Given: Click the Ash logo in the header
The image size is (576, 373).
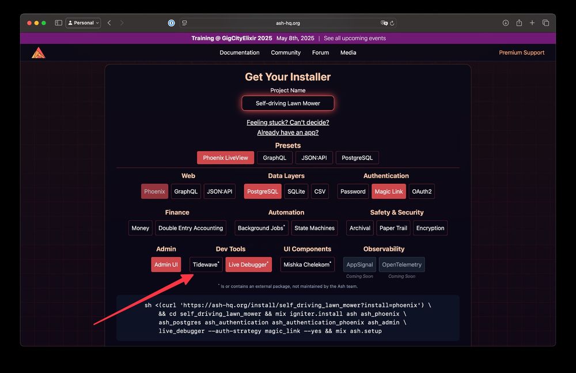Looking at the screenshot, I should click(39, 52).
